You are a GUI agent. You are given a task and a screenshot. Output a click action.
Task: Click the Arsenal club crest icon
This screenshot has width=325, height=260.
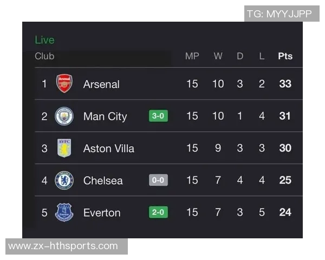64,84
